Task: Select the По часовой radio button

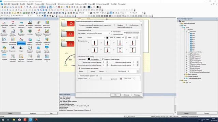Action: (x=112, y=32)
